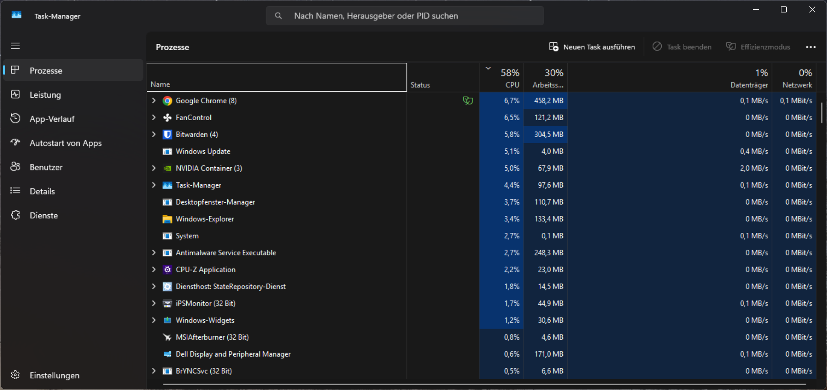Click Neuen Task ausführen
Viewport: 827px width, 390px height.
pos(592,47)
